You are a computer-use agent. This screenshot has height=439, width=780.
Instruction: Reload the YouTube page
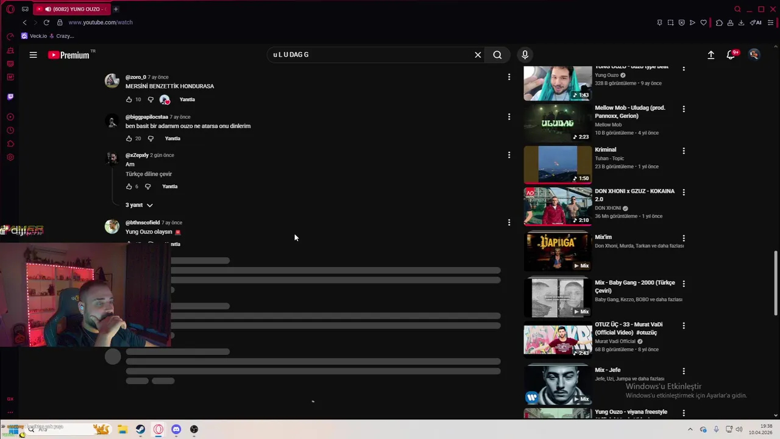click(46, 23)
